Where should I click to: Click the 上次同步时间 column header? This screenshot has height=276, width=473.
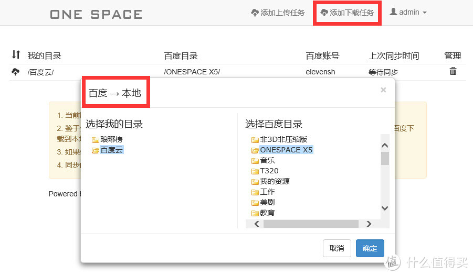(x=394, y=56)
